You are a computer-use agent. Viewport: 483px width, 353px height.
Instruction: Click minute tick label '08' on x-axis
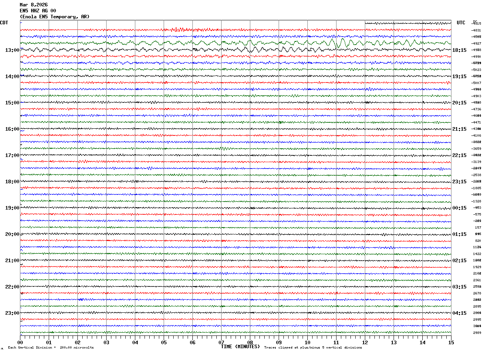pyautogui.click(x=250, y=342)
